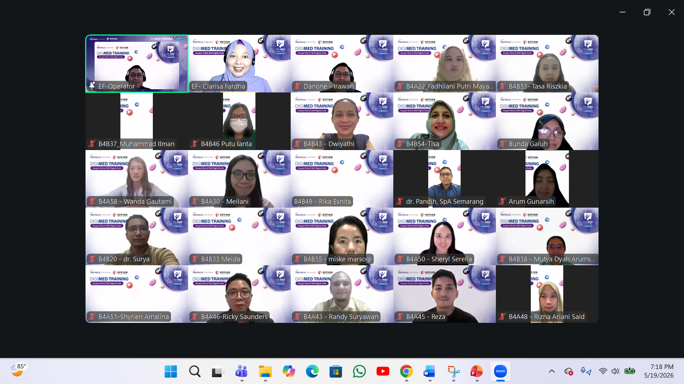Image resolution: width=684 pixels, height=384 pixels.
Task: Click the "B4A30 - Meilani" name label
Action: tap(225, 201)
